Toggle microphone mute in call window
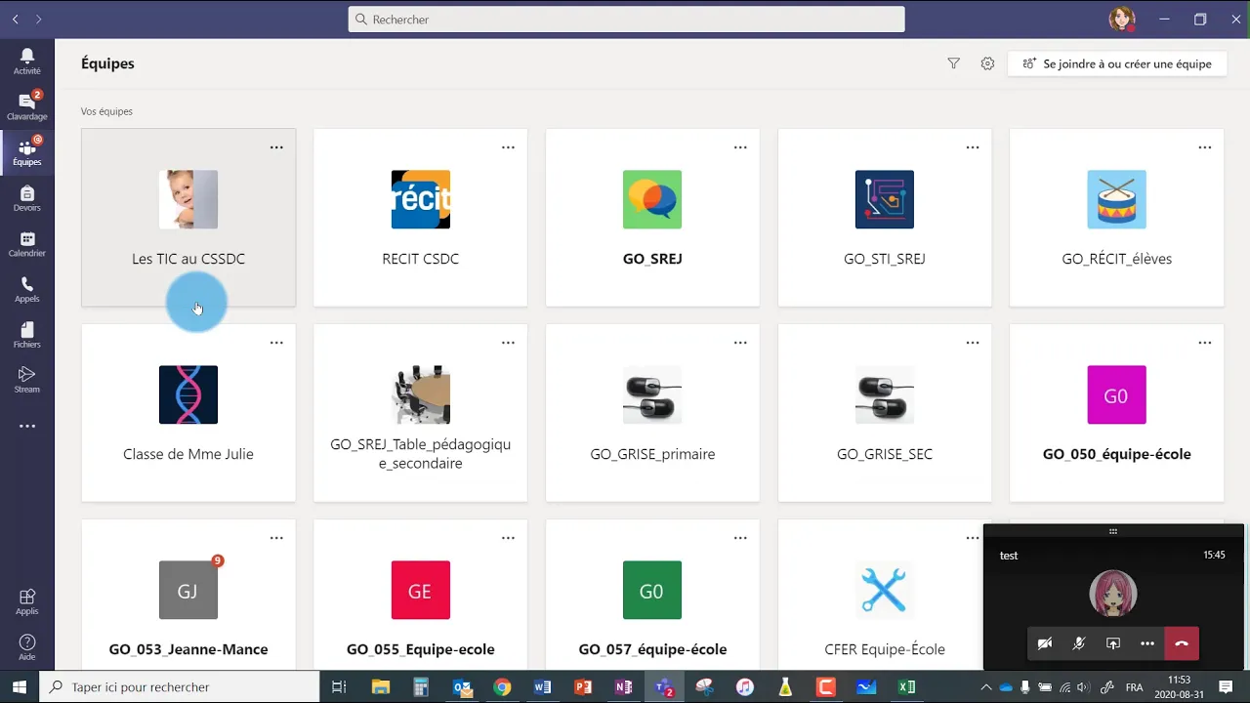The image size is (1250, 703). pyautogui.click(x=1079, y=643)
